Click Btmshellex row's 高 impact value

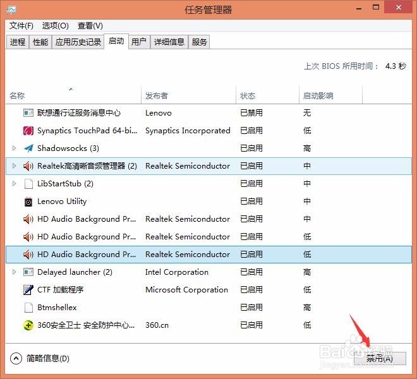point(307,308)
